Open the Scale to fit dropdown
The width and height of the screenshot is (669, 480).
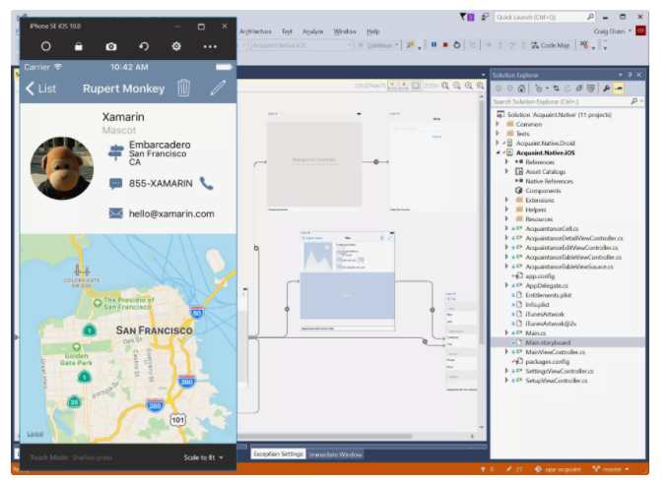205,457
